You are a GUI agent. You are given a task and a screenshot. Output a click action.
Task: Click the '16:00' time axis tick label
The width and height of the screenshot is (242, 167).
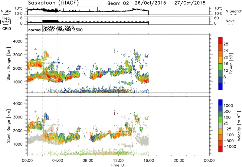click(149, 161)
